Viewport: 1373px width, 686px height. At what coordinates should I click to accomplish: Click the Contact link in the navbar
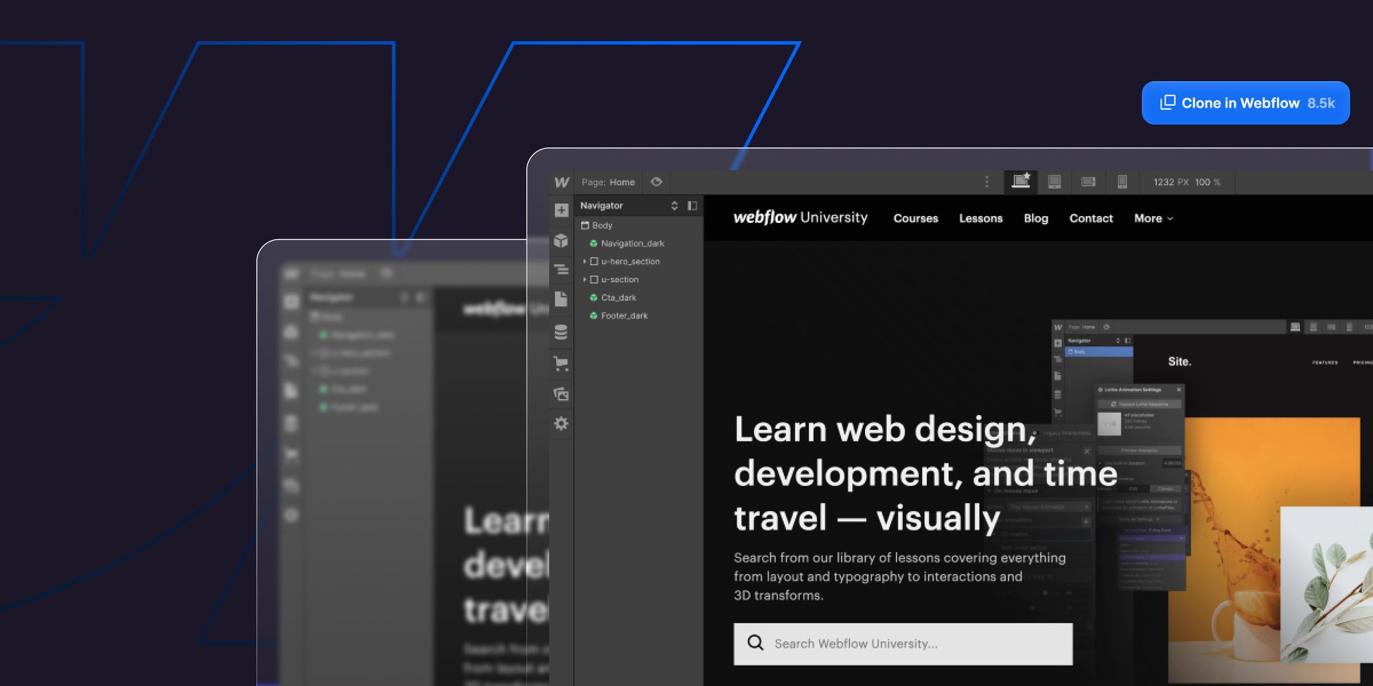click(1091, 218)
